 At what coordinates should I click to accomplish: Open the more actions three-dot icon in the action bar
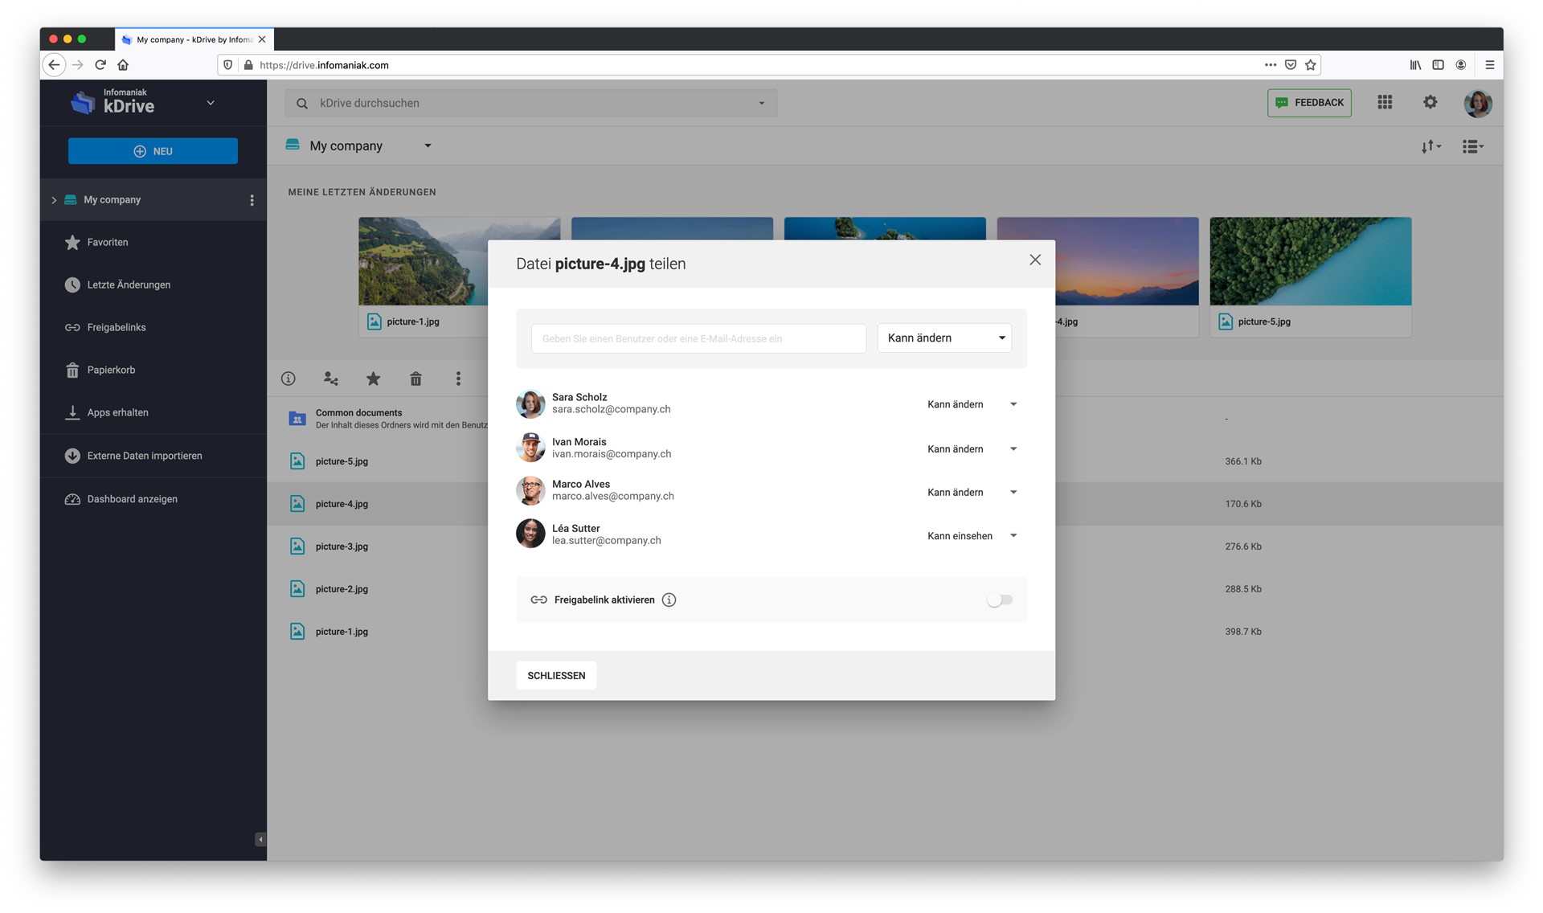(x=458, y=379)
